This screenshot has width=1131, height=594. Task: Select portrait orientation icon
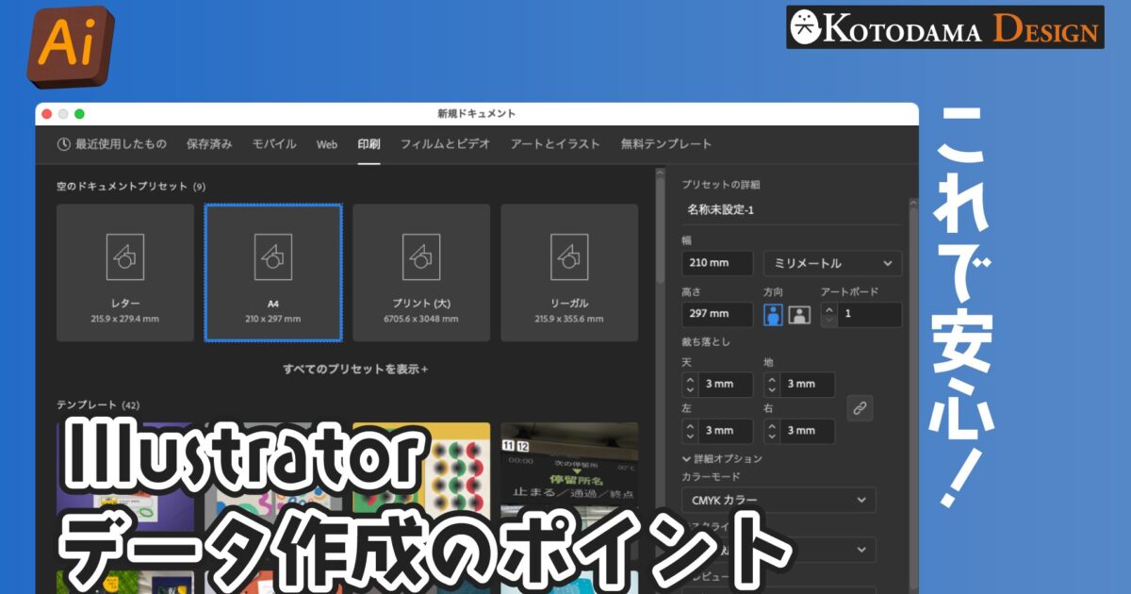click(x=773, y=315)
